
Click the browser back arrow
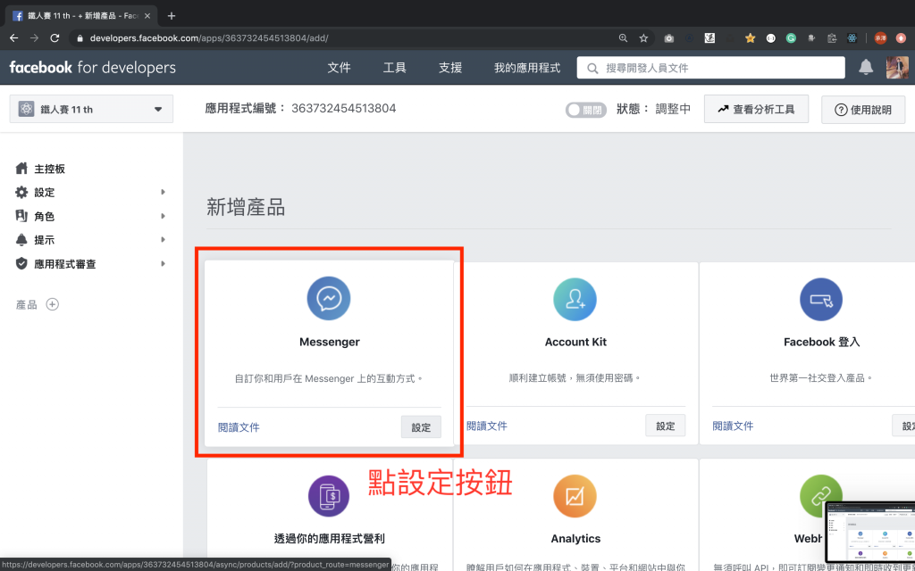(14, 38)
